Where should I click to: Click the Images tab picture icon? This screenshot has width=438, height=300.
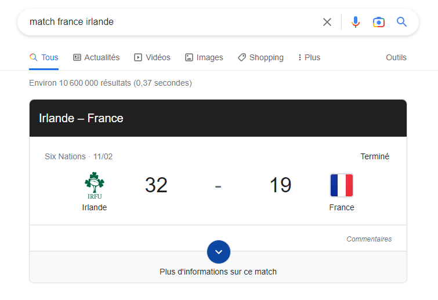tap(189, 57)
